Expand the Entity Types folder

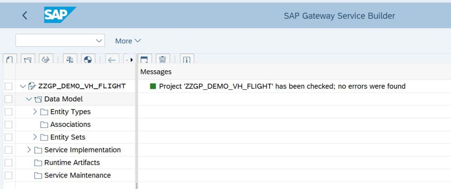[x=35, y=112]
